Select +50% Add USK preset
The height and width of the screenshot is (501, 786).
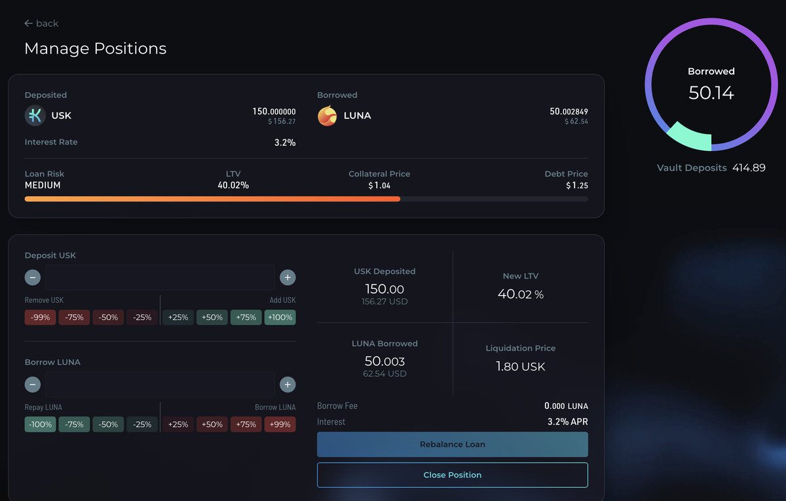point(212,317)
